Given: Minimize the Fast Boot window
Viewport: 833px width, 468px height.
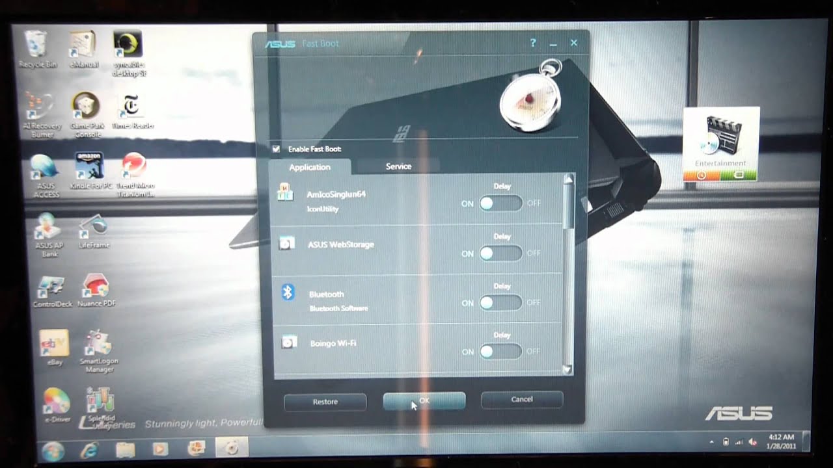Looking at the screenshot, I should (553, 44).
